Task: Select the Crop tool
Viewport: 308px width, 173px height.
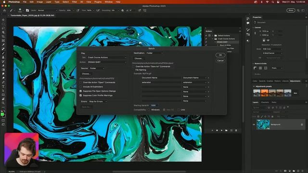Action: 3,37
